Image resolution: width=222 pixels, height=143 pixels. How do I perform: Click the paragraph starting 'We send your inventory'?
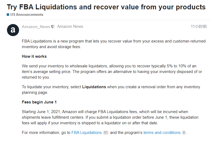pyautogui.click(x=112, y=71)
